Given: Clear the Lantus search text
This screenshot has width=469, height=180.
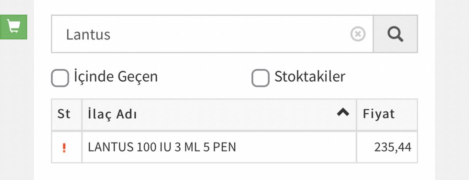Looking at the screenshot, I should pos(357,34).
